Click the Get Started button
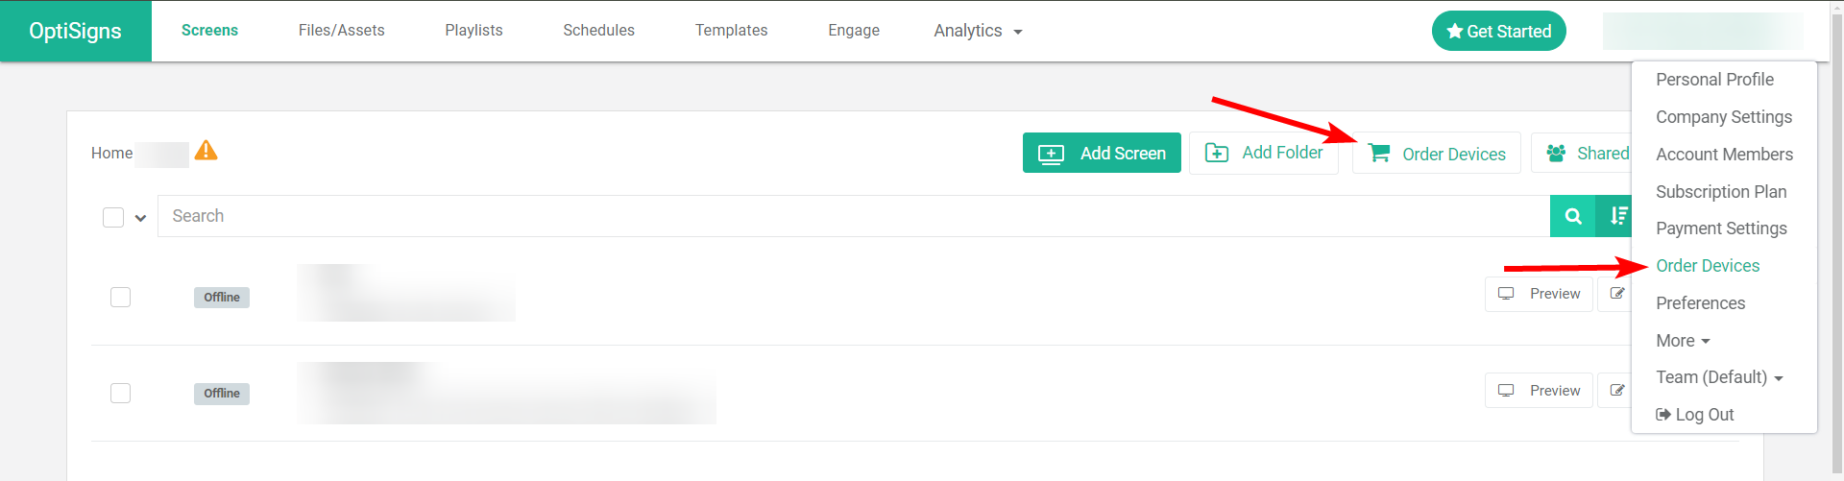 point(1499,31)
